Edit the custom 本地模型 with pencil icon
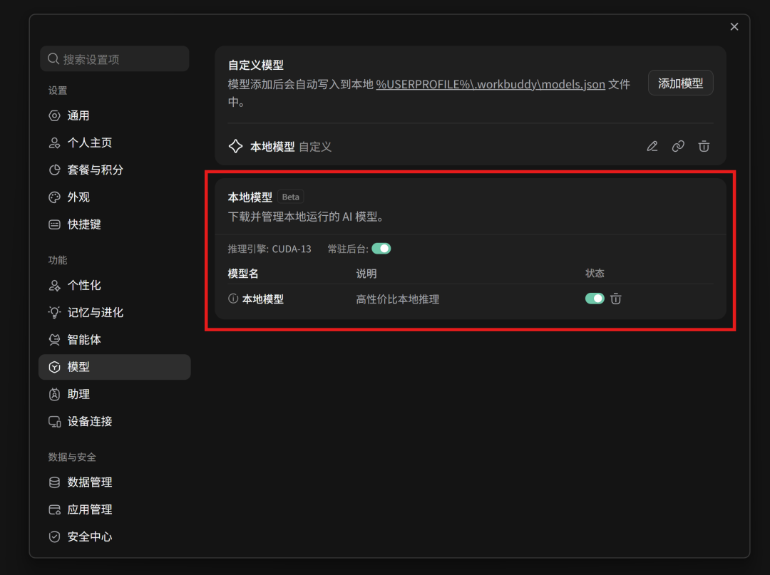Viewport: 770px width, 575px height. click(x=652, y=146)
